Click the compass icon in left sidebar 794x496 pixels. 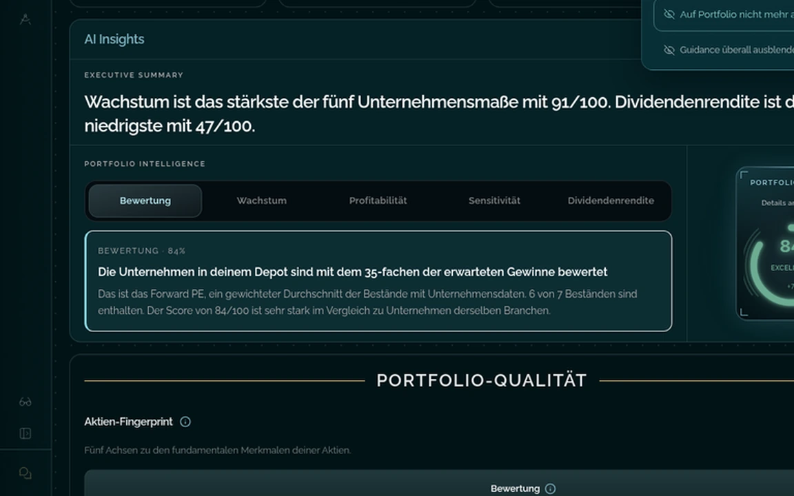click(26, 19)
